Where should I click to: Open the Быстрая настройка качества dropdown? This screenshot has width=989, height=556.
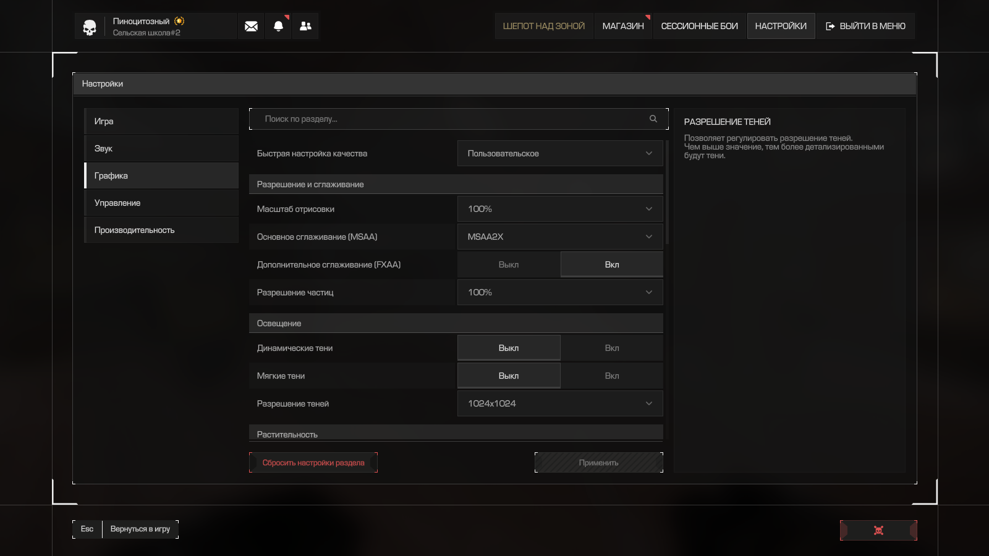pos(560,153)
